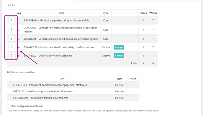Screen dimensions: 203x115
Task: Click the Hours column header in Unit list table
Action: pos(143,13)
